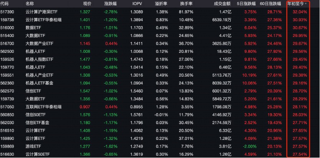320x158 pixels.
Task: Open the 游戏ETF row
Action: click(160, 146)
